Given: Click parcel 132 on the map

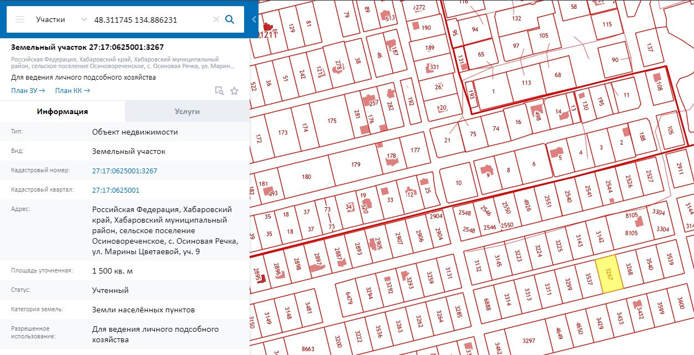Looking at the screenshot, I should coord(516,18).
